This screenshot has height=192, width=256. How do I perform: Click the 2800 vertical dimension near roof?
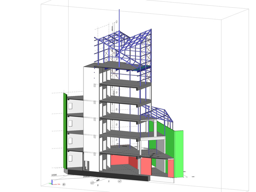(x=113, y=28)
